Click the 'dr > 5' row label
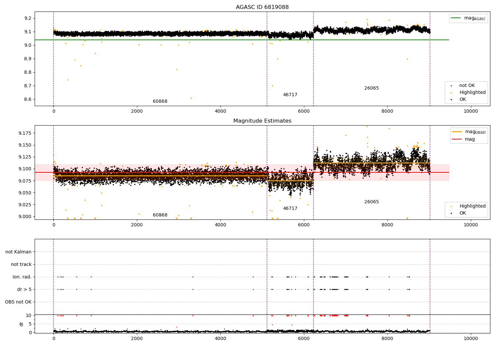This screenshot has width=495, height=346. click(24, 289)
